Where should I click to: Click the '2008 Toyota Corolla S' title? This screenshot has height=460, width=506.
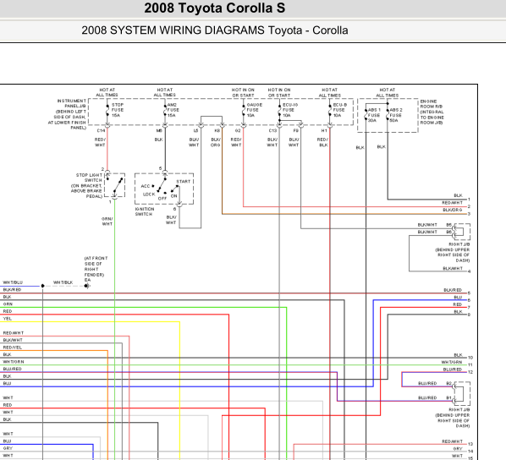click(x=215, y=8)
